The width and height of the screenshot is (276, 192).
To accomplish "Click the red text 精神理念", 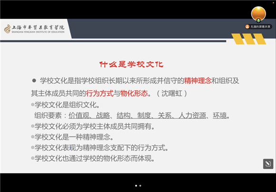I will point(197,81).
